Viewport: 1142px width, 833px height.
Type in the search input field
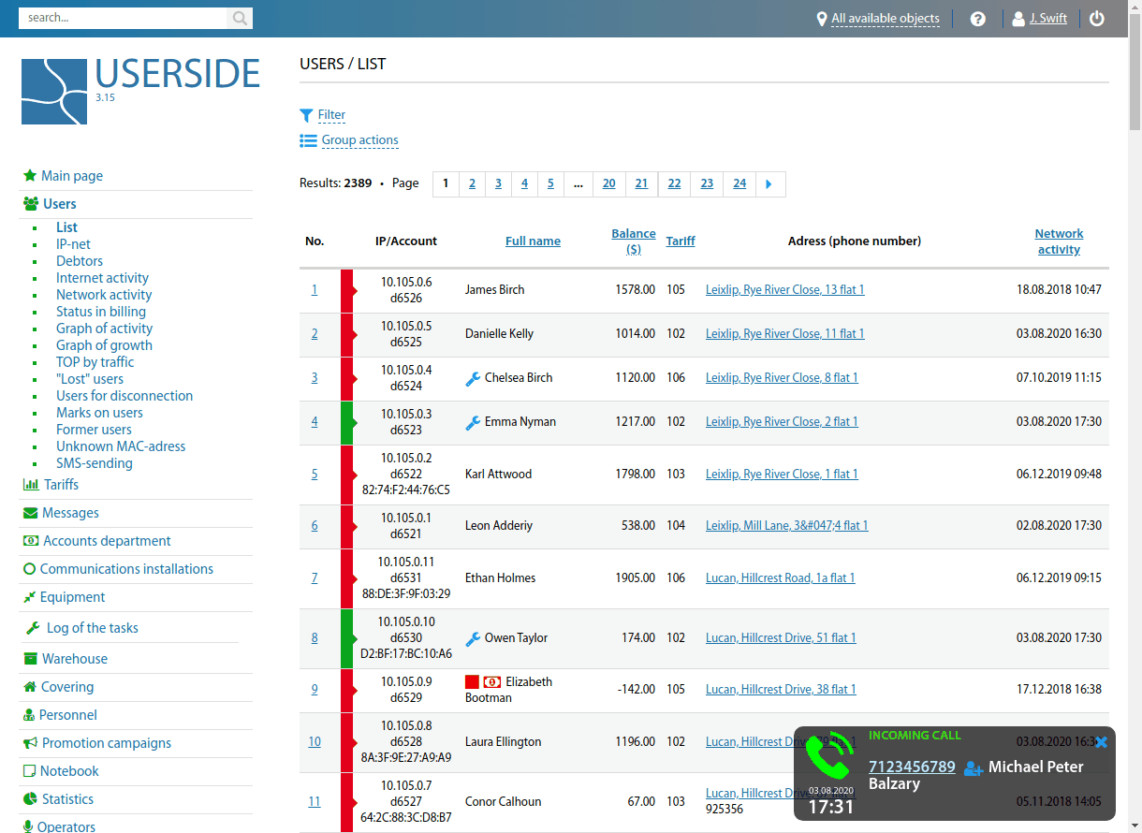(x=122, y=18)
